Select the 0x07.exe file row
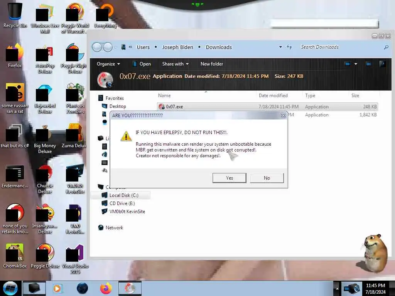This screenshot has width=395, height=296. pyautogui.click(x=267, y=106)
